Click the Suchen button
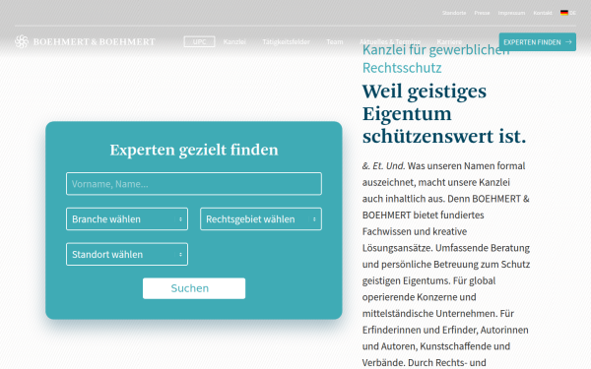 click(x=194, y=288)
